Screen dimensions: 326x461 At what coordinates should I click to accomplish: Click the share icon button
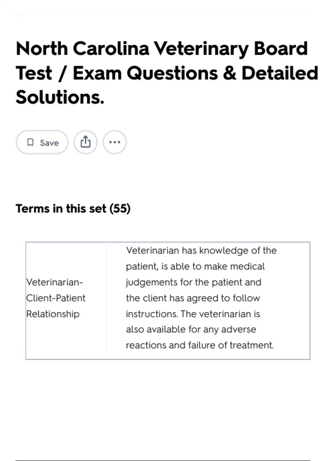point(85,142)
